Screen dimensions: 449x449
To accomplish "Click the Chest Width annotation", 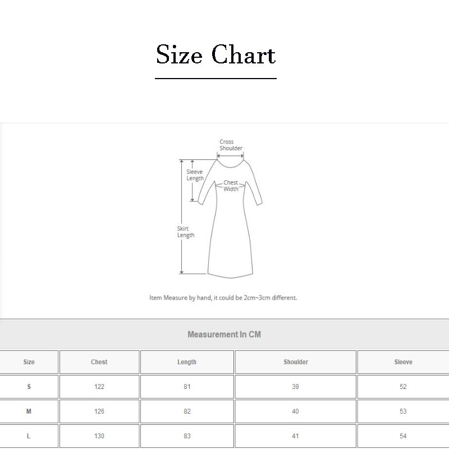I will coord(230,184).
